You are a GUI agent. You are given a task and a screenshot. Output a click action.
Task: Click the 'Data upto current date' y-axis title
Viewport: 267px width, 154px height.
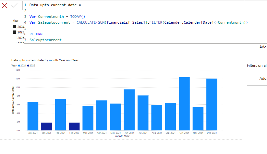pyautogui.click(x=13, y=100)
